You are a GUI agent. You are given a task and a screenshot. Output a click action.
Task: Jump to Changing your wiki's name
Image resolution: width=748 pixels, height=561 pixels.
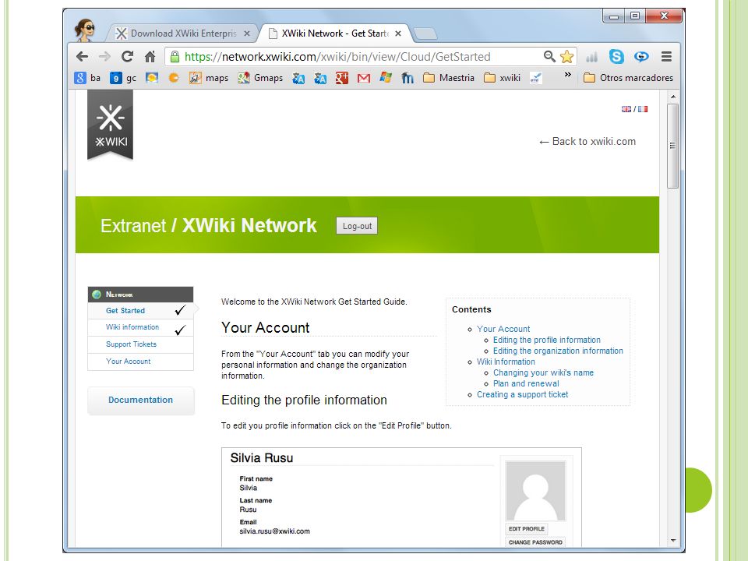tap(543, 373)
